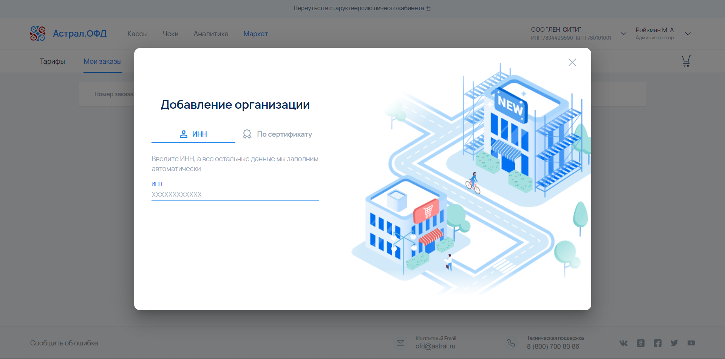Image resolution: width=725 pixels, height=359 pixels.
Task: Open the Twitter social icon
Action: (674, 343)
